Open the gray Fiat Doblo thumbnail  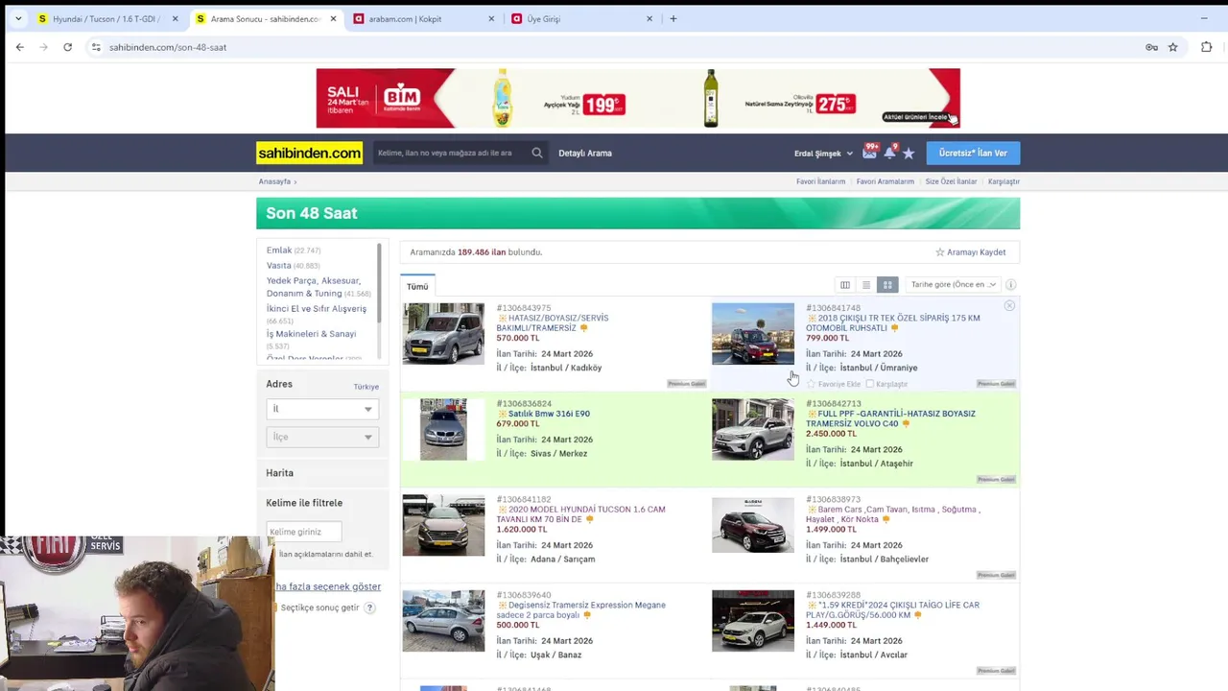443,334
